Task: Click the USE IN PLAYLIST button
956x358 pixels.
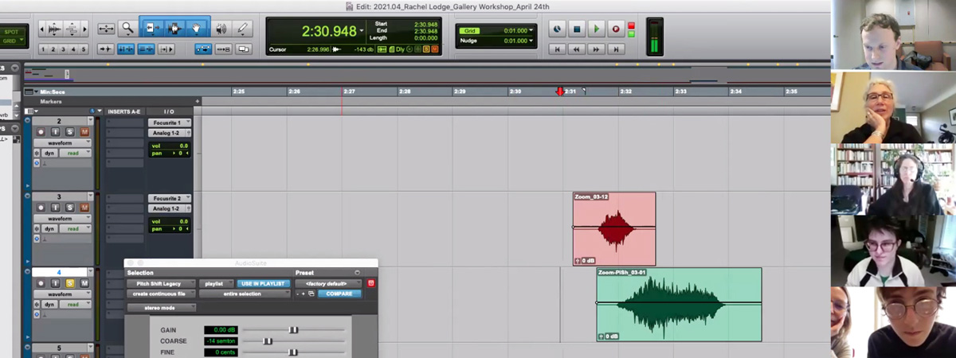Action: pyautogui.click(x=263, y=283)
